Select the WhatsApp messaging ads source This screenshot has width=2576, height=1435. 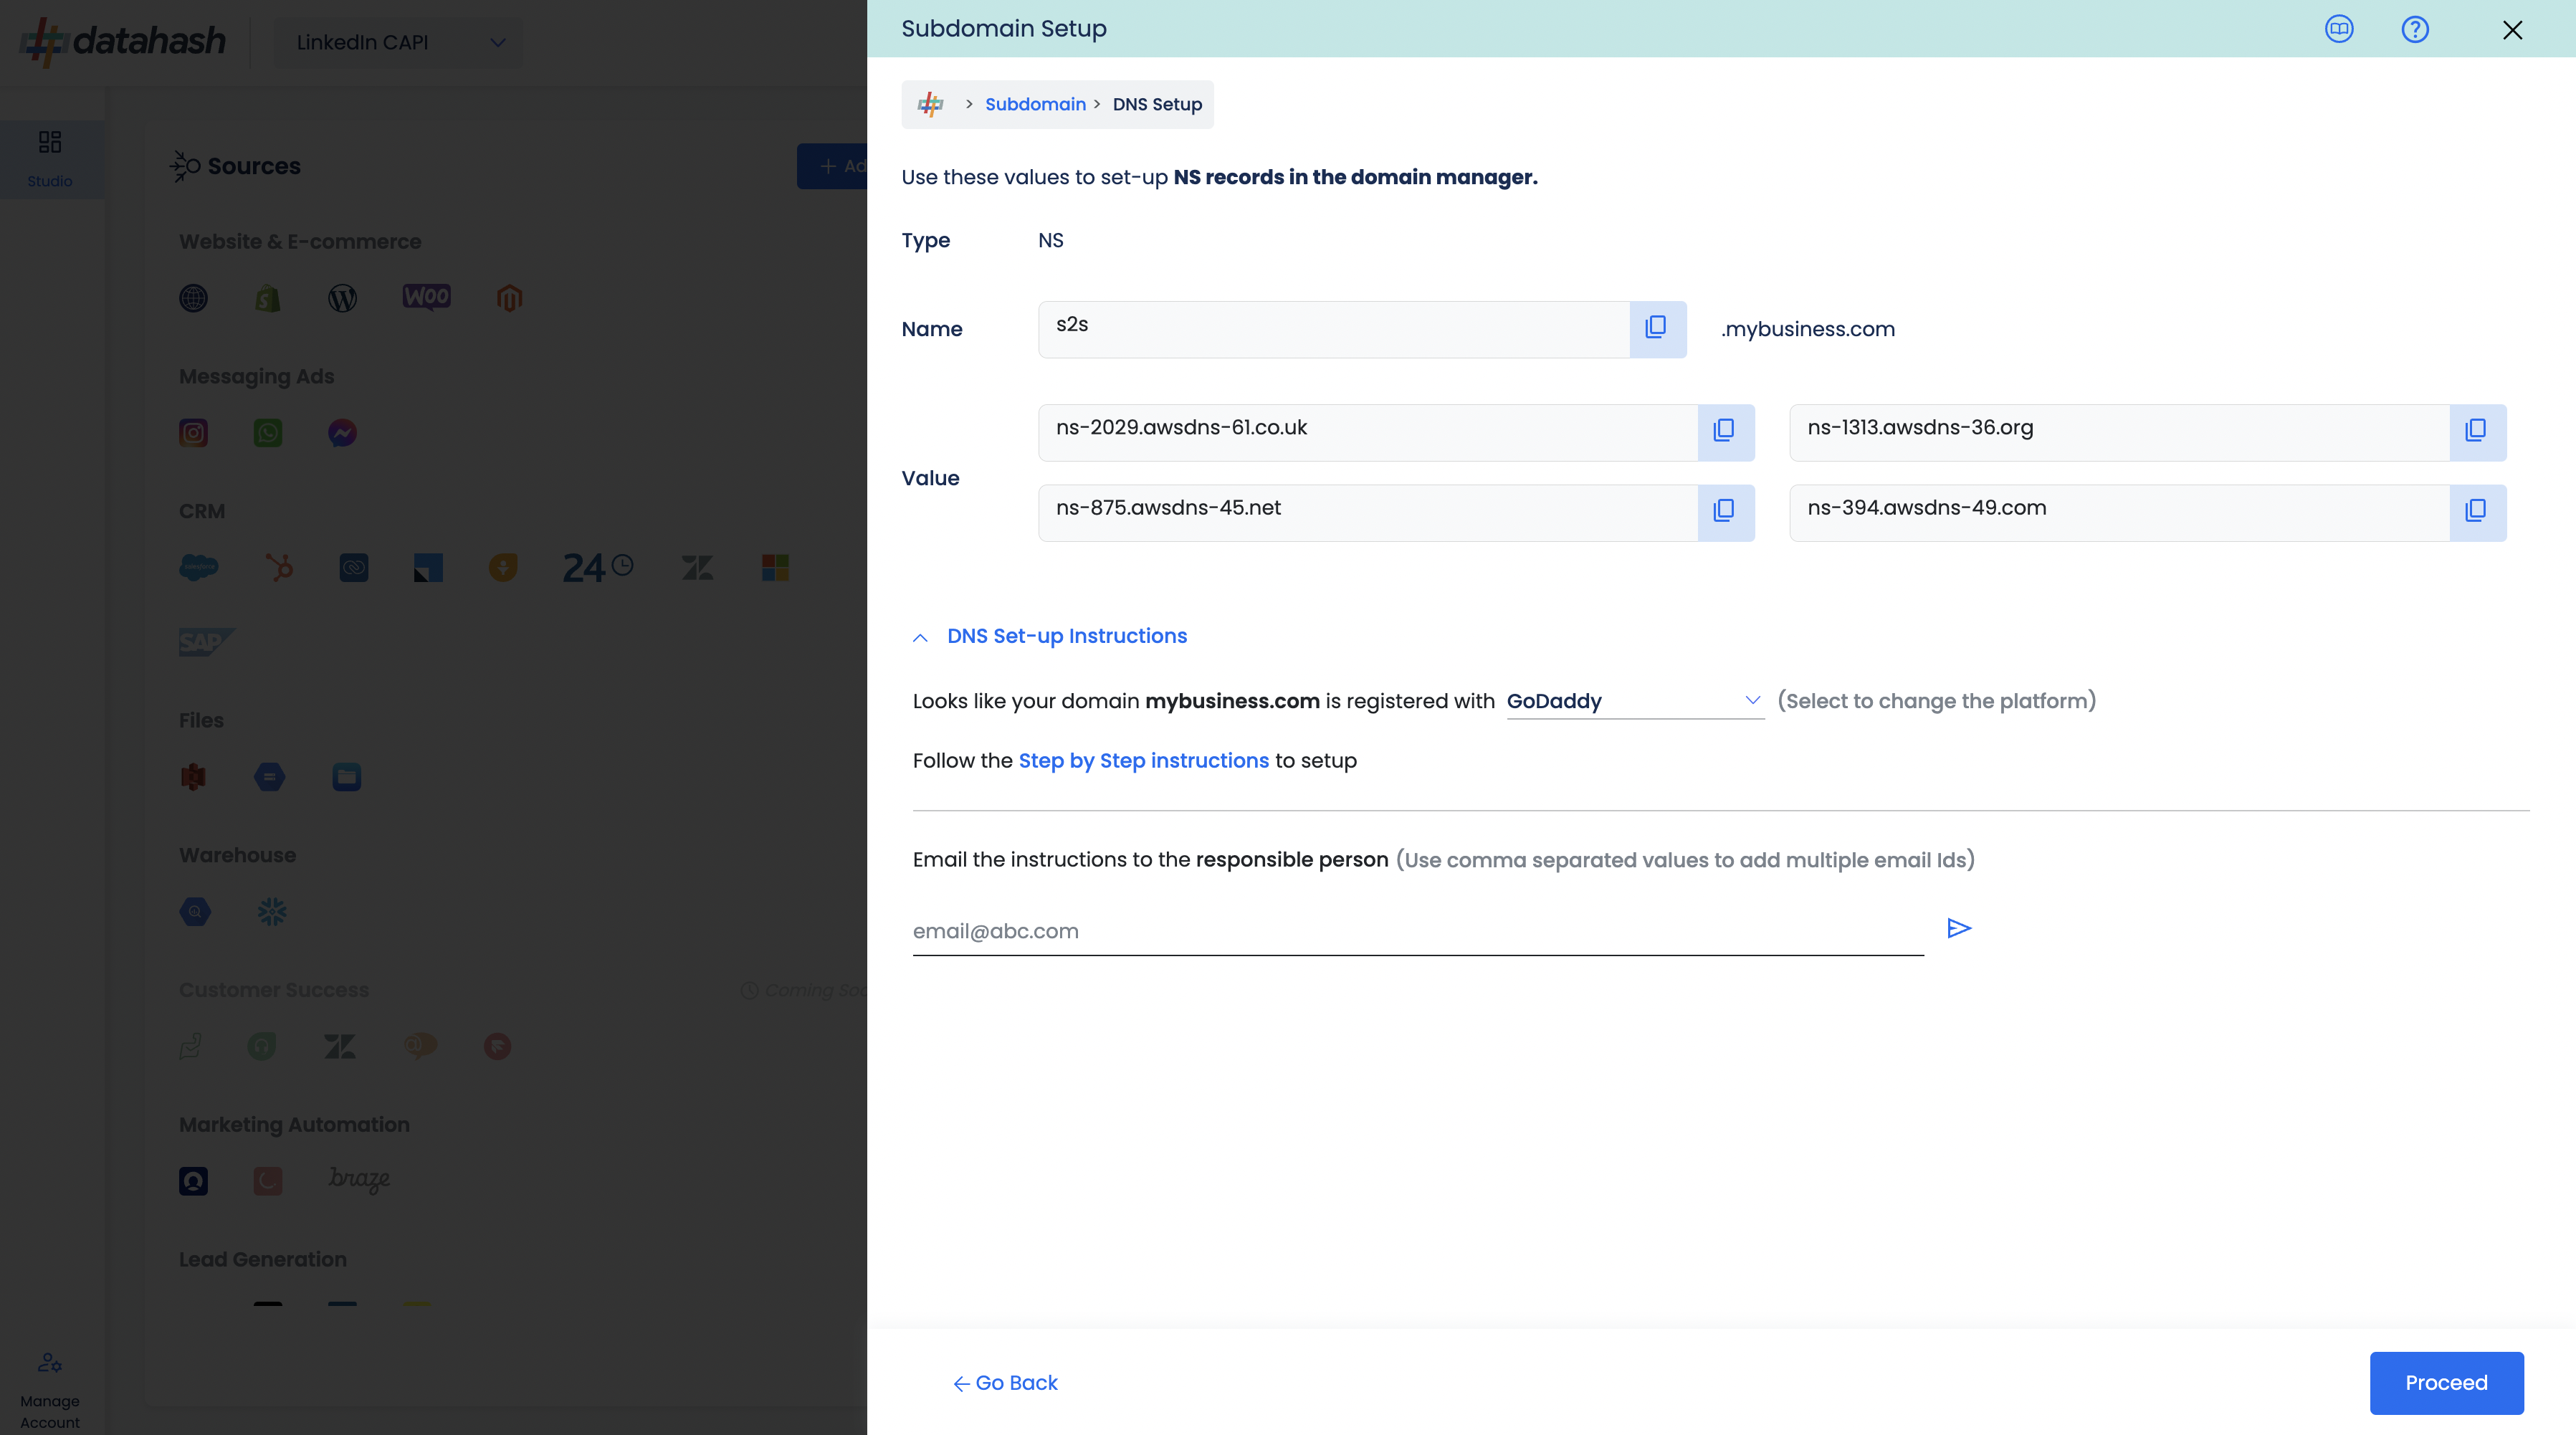click(267, 433)
